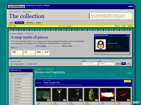
Task: Click the green window control square
Action: pos(129,6)
